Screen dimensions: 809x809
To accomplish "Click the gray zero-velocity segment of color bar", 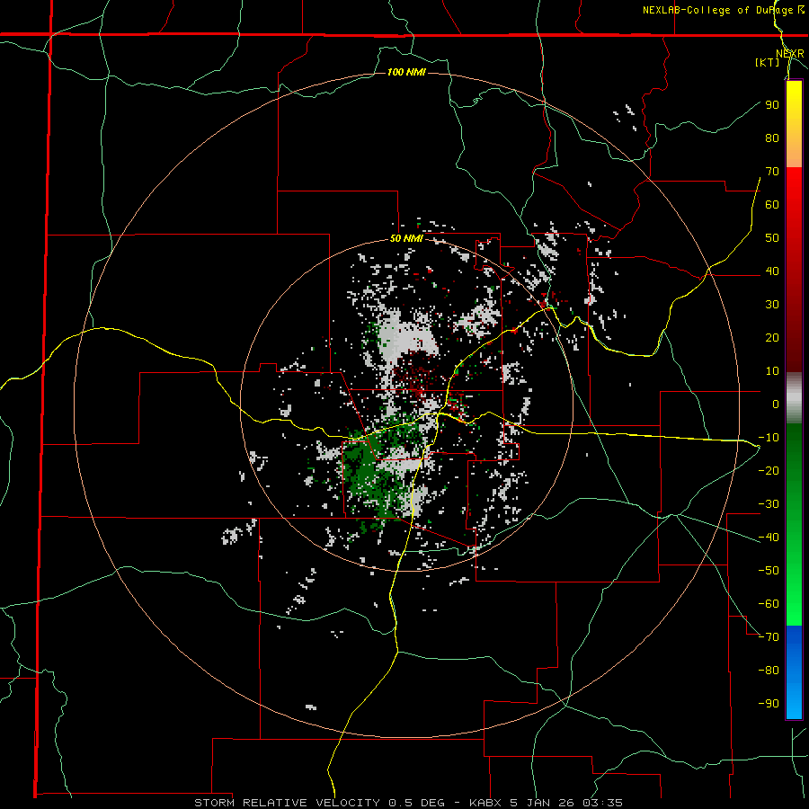I will pyautogui.click(x=794, y=398).
